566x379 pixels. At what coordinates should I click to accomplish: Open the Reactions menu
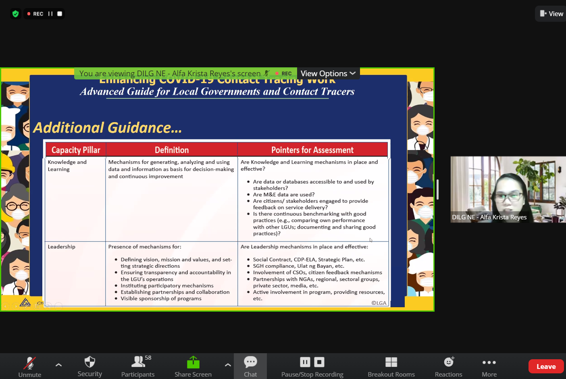(448, 367)
